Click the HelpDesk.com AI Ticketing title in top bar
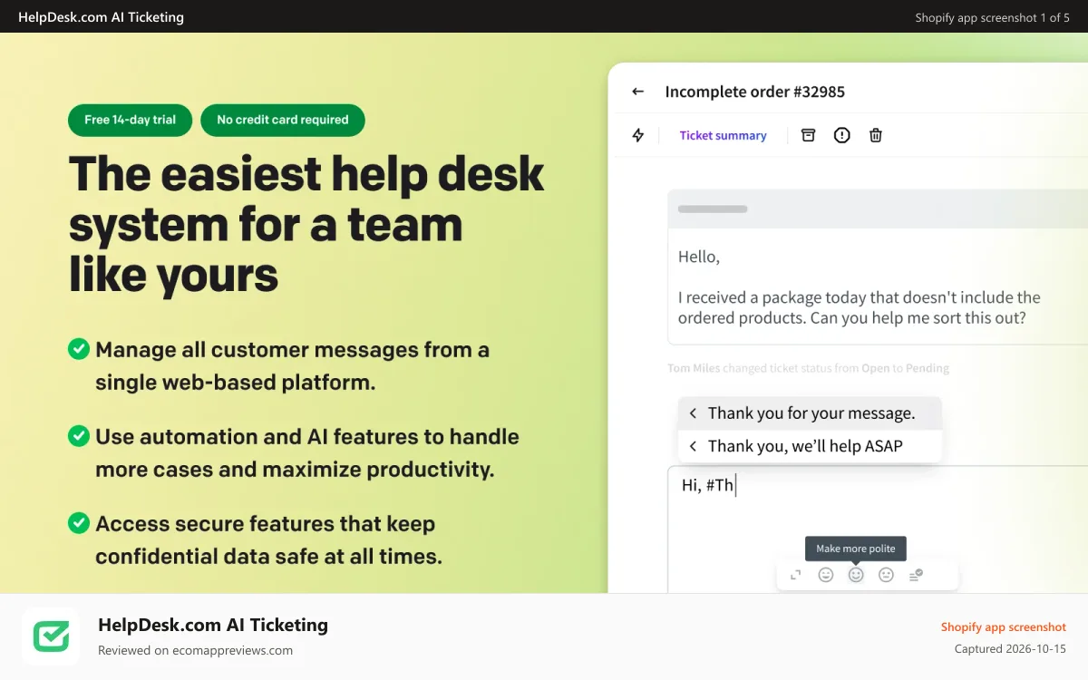The width and height of the screenshot is (1088, 680). pyautogui.click(x=101, y=17)
